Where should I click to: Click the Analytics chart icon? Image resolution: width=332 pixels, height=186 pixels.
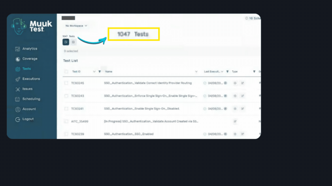(x=18, y=49)
